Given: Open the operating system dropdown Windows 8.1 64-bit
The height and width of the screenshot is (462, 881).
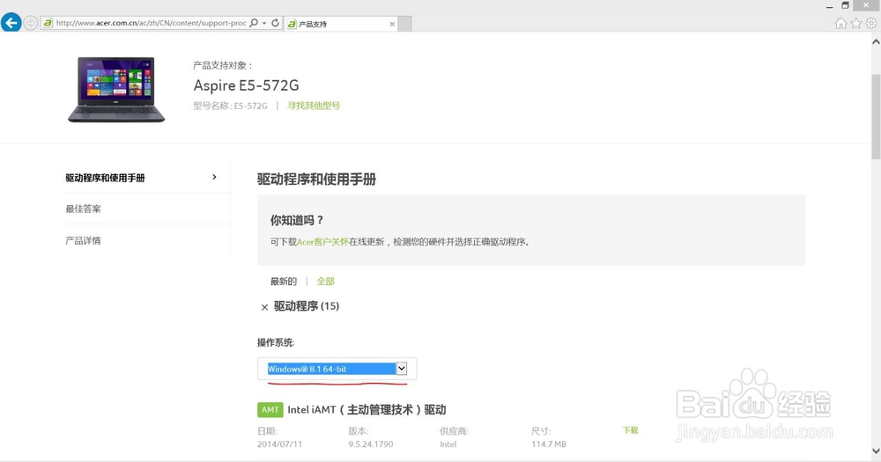Looking at the screenshot, I should pyautogui.click(x=337, y=369).
